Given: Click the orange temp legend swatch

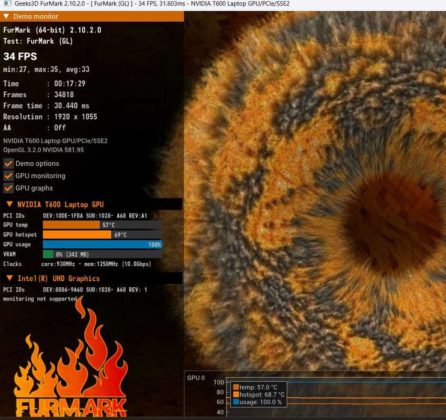Looking at the screenshot, I should pyautogui.click(x=236, y=387).
